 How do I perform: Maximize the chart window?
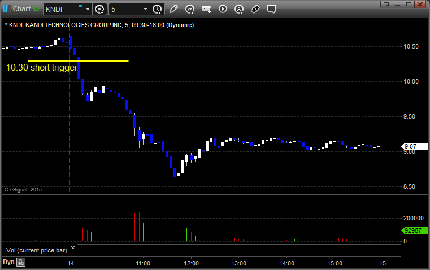[409, 4]
